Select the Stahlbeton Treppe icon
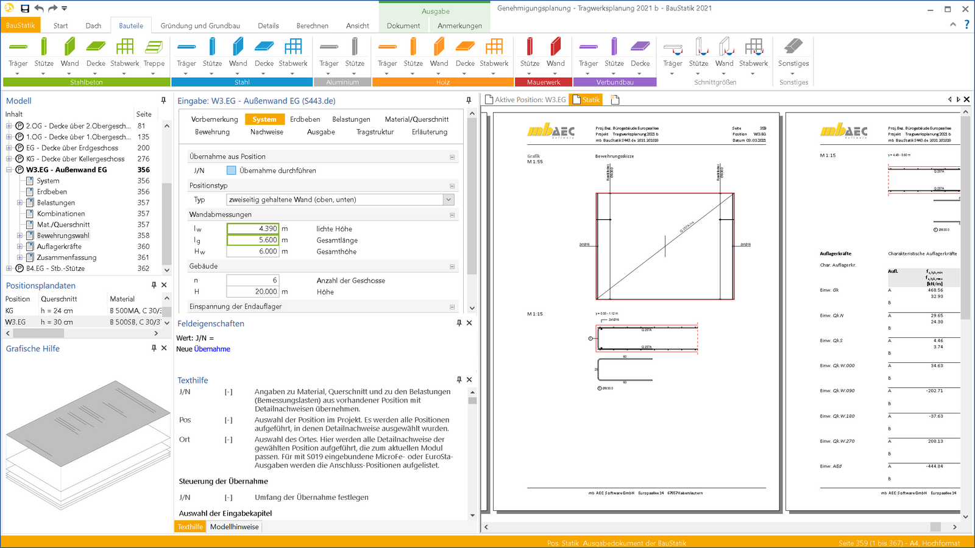Screen dimensions: 975x548 (x=154, y=47)
